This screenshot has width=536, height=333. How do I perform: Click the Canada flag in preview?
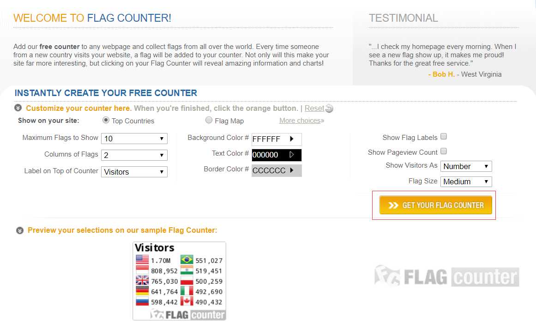[187, 301]
